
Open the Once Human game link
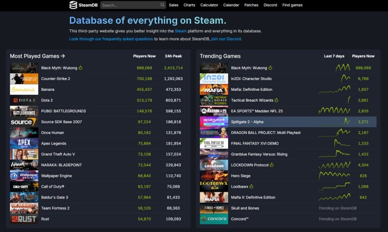tap(53, 133)
